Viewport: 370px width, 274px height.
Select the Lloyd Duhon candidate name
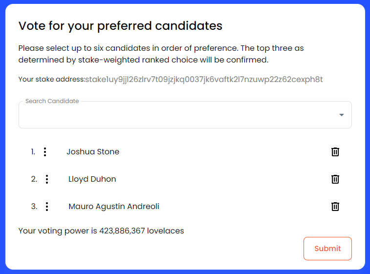[x=92, y=179]
